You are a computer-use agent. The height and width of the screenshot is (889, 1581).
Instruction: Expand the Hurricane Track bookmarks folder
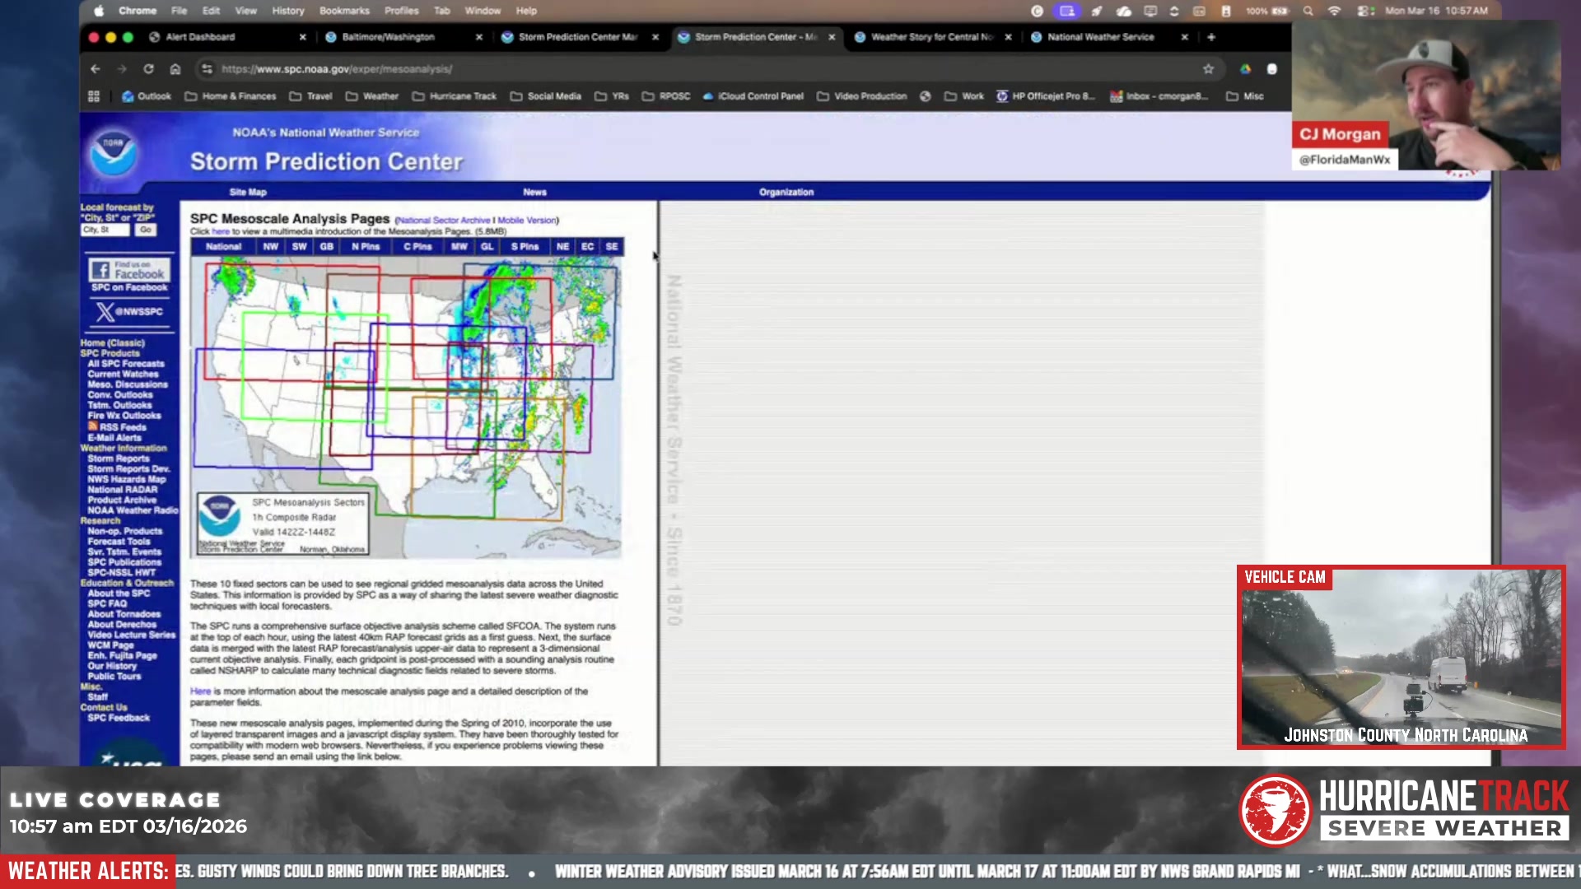455,96
